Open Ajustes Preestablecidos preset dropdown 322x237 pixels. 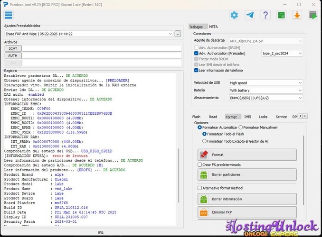pyautogui.click(x=89, y=34)
